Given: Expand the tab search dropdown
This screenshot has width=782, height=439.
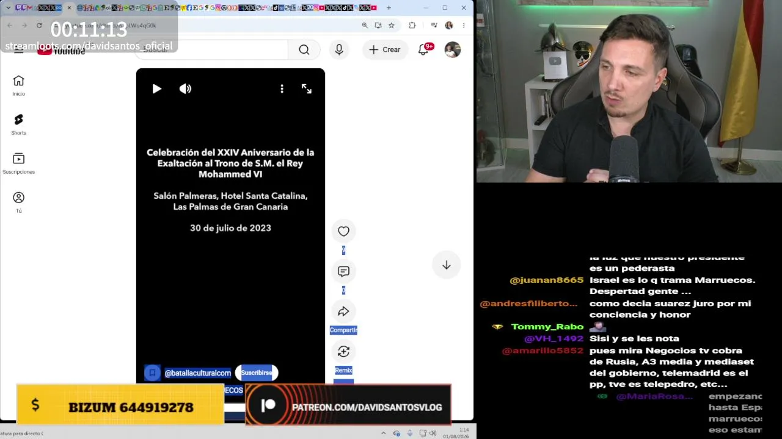Looking at the screenshot, I should click(8, 8).
